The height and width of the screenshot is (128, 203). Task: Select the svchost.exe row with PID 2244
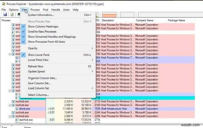[97, 112]
